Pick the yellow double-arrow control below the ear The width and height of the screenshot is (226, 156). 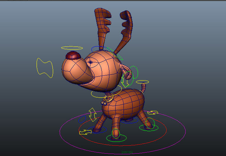(x=125, y=82)
